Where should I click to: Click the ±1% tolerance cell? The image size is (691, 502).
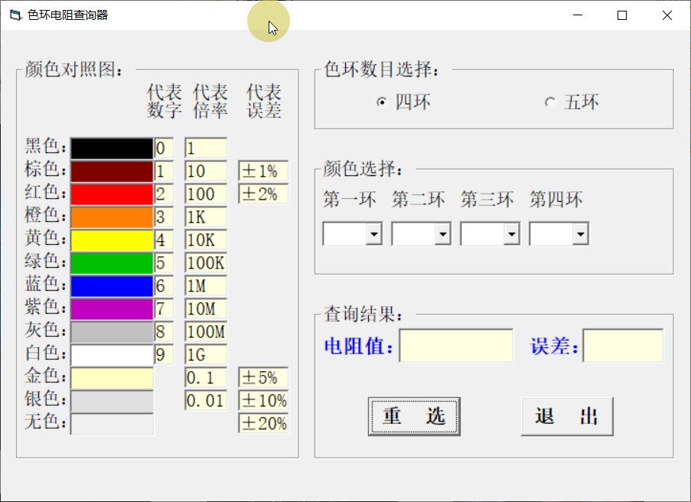click(x=263, y=171)
